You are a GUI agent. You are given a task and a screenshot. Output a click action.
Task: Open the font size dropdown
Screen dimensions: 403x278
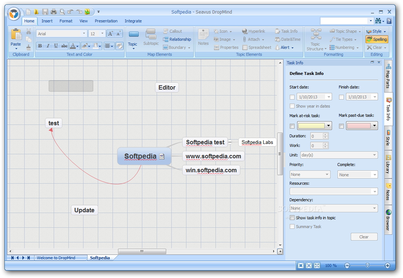click(102, 33)
